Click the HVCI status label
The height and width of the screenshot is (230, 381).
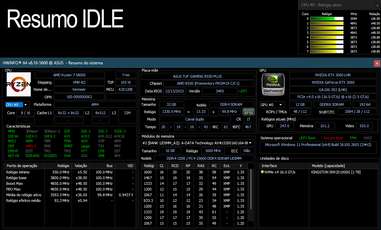pyautogui.click(x=368, y=138)
